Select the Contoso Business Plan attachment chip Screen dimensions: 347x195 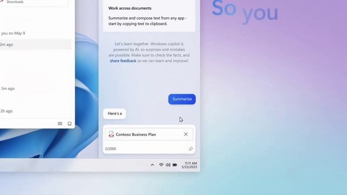149,134
